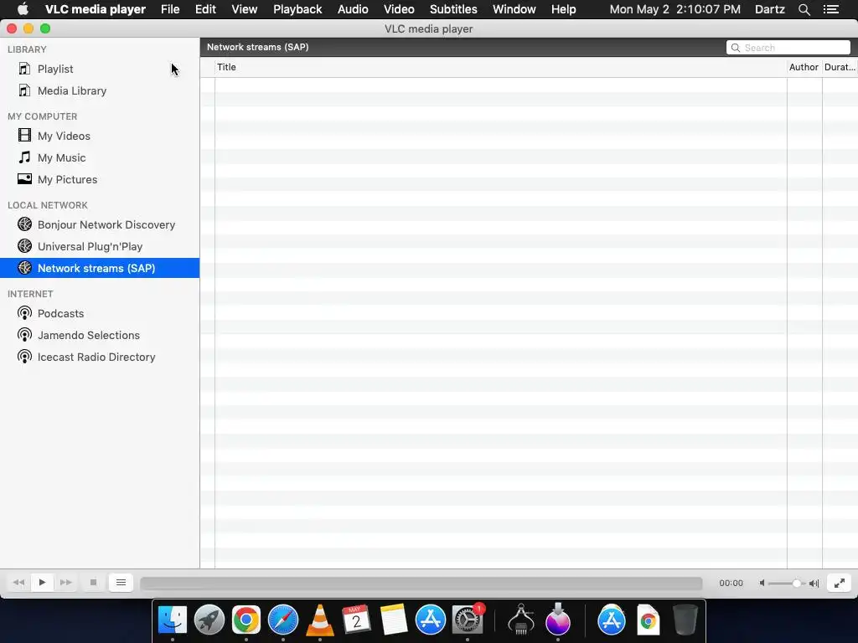Open the VLC media player app menu
Viewport: 858px width, 643px height.
tap(96, 9)
